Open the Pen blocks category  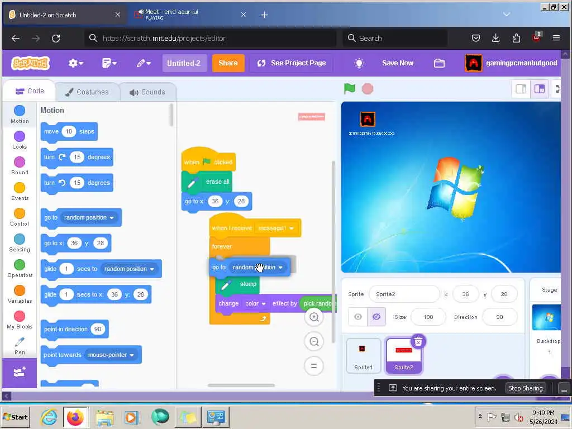click(x=20, y=346)
